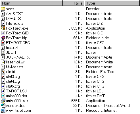This screenshot has height=114, width=140.
Task: Select the FTAROT.CFG file name
Action: click(x=18, y=43)
